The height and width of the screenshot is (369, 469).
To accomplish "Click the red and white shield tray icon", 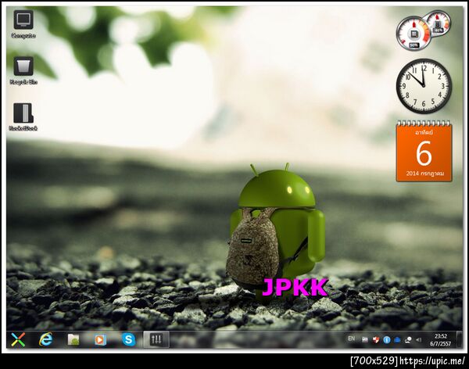I will click(x=376, y=339).
